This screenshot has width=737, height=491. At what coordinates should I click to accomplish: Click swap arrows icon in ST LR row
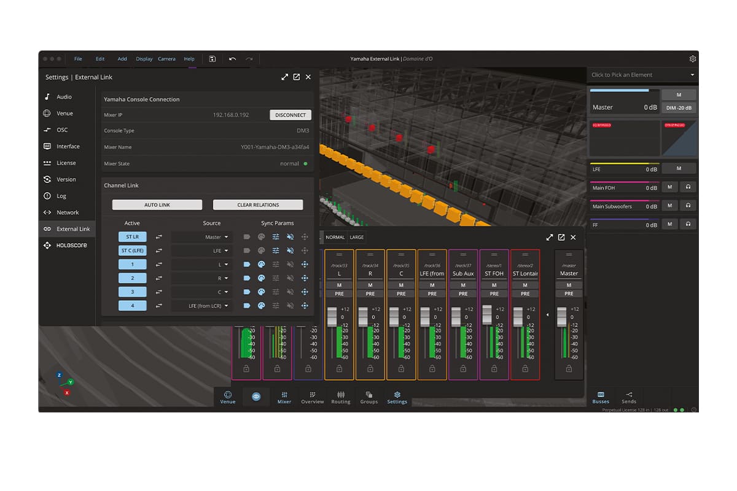click(158, 237)
